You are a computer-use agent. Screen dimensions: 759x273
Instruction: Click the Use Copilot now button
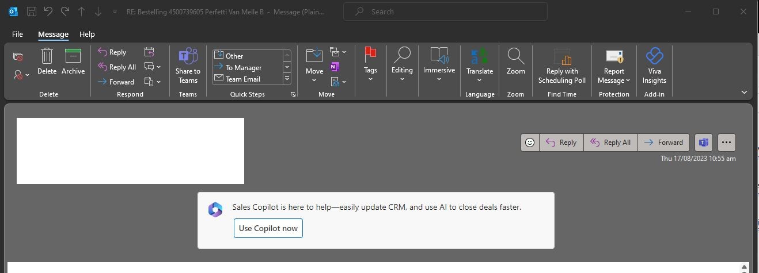click(268, 228)
